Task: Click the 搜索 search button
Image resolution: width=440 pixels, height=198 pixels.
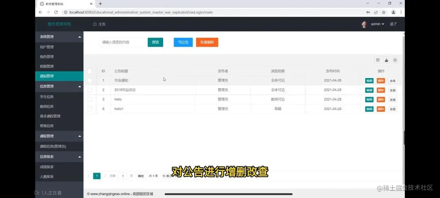Action: pos(155,42)
